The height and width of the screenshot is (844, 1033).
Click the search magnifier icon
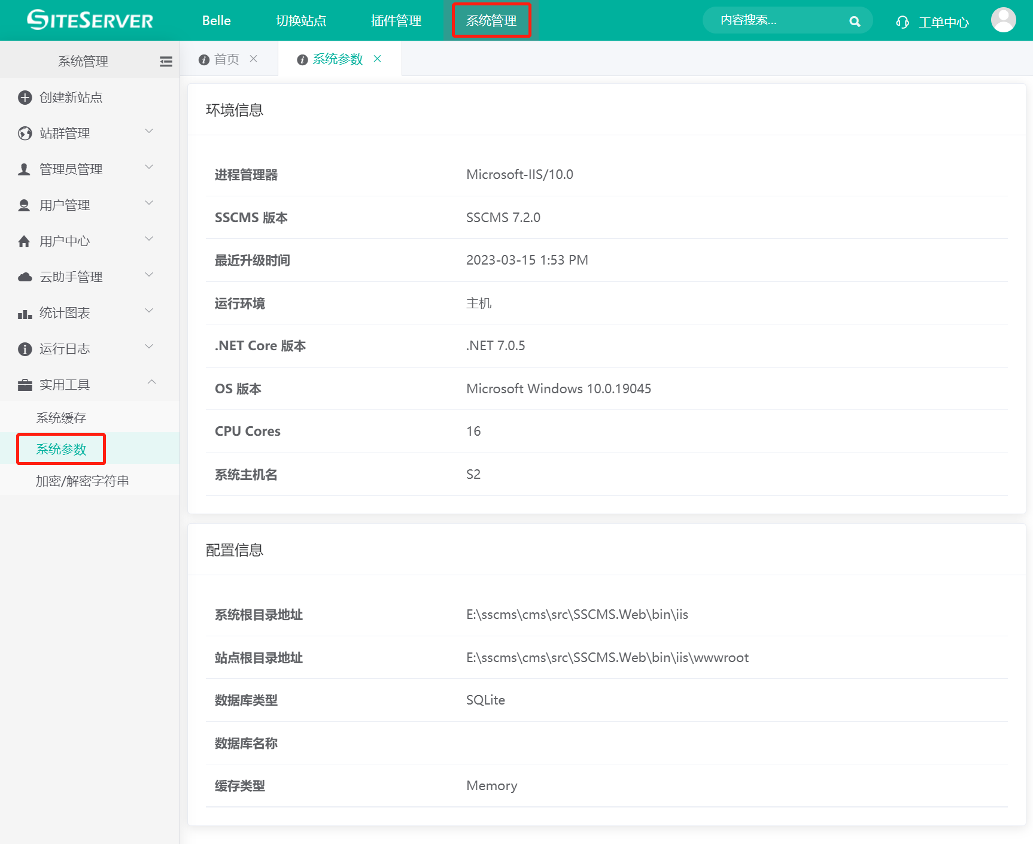(x=855, y=20)
